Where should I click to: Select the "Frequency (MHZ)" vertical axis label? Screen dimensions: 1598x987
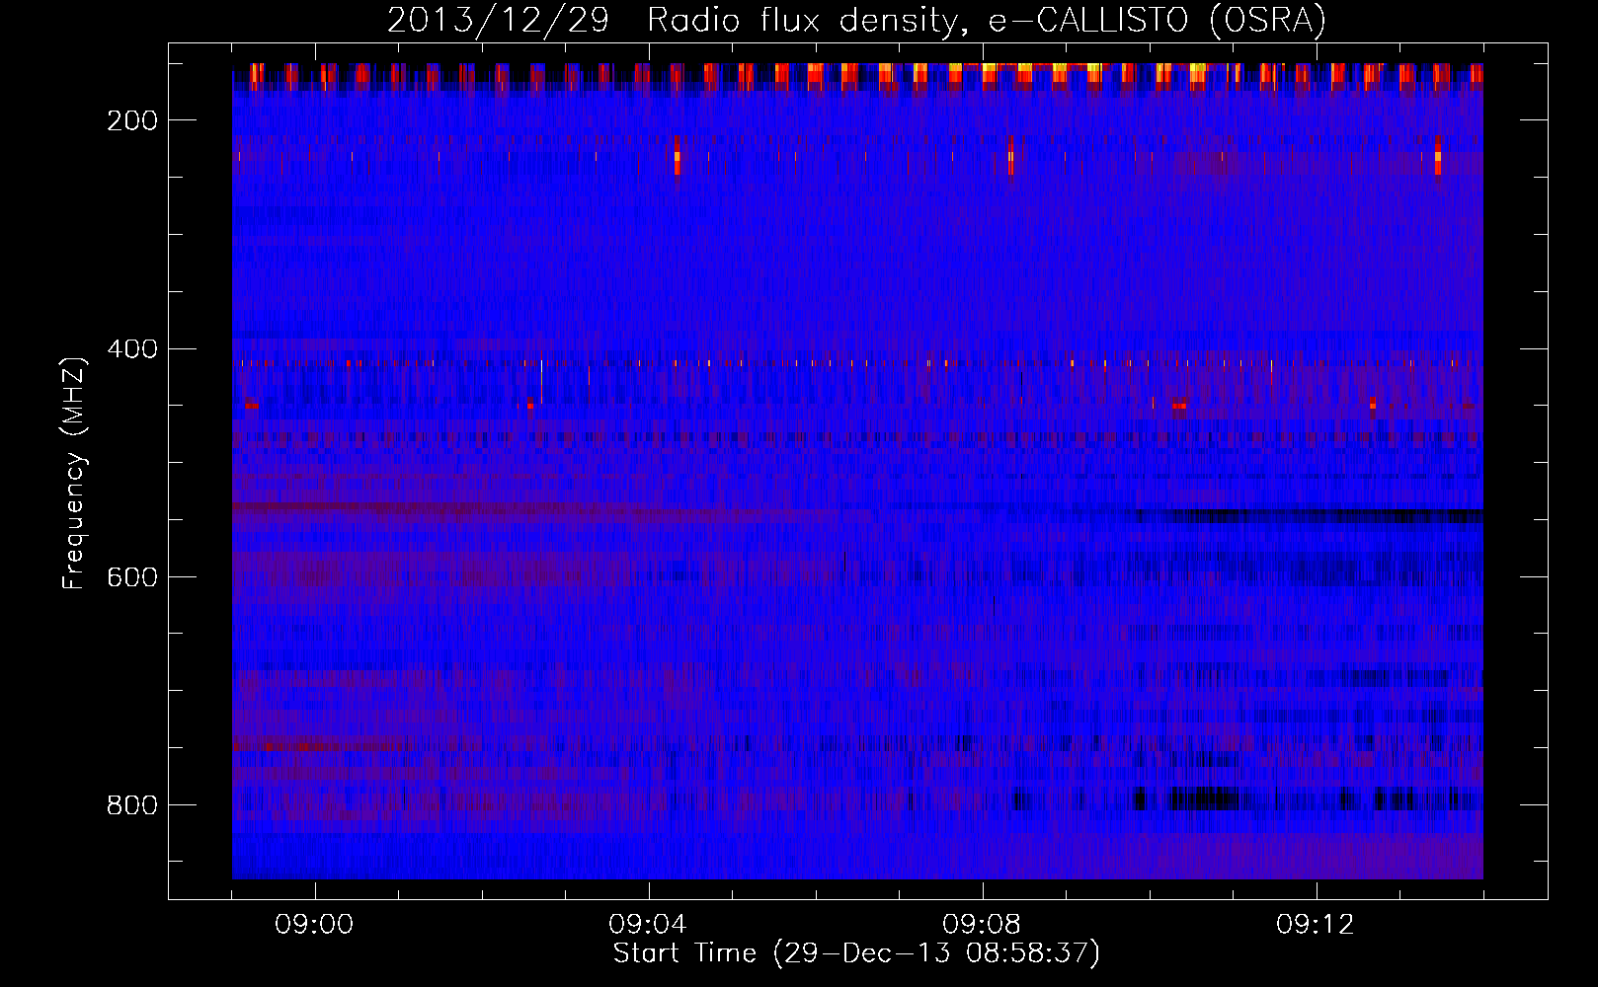[x=74, y=473]
